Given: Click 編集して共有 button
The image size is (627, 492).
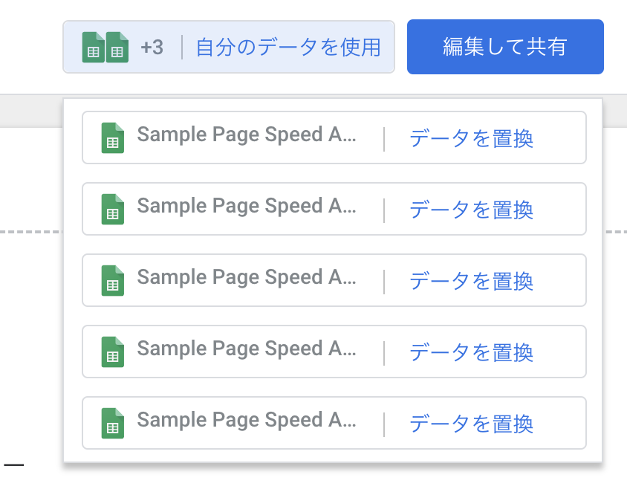Looking at the screenshot, I should point(505,48).
